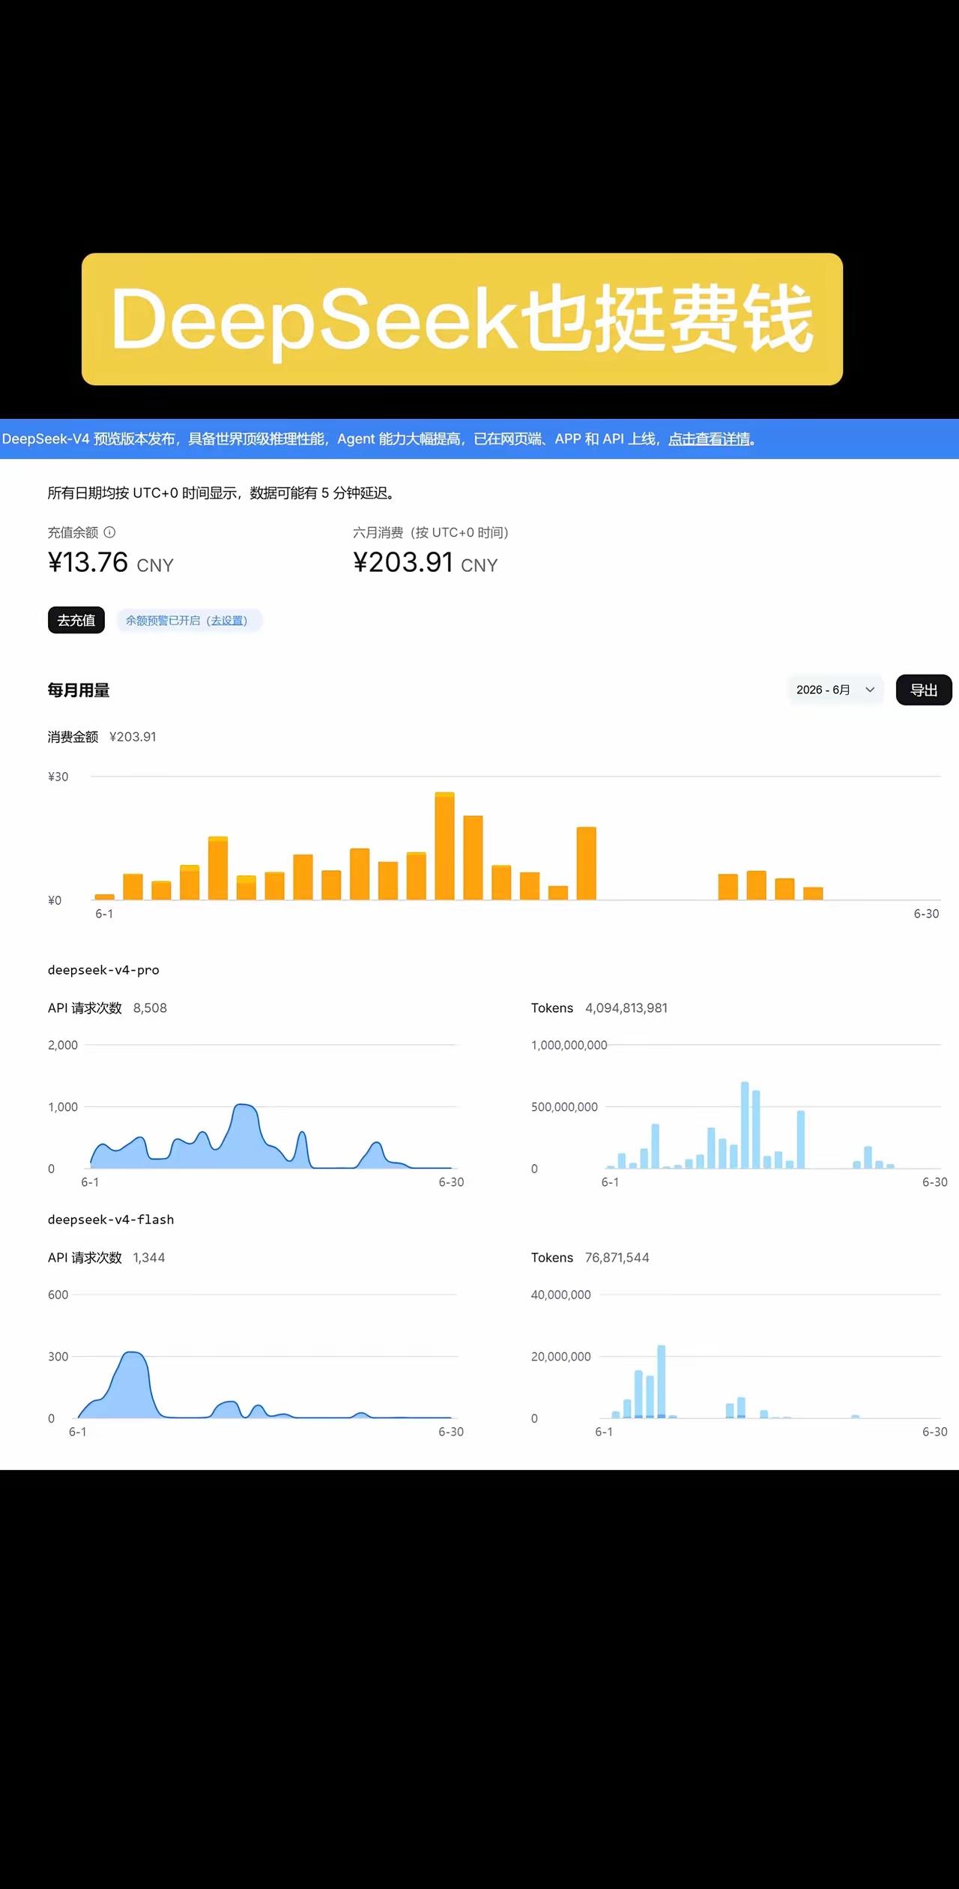The width and height of the screenshot is (959, 1889).
Task: Click the 导出 export button
Action: click(x=924, y=690)
